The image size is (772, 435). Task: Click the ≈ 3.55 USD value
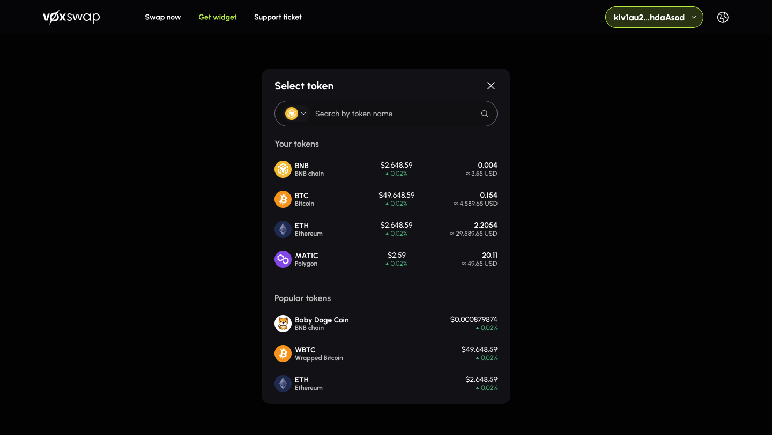[481, 174]
